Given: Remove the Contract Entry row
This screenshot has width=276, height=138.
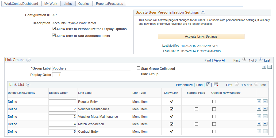Looking at the screenshot, I should 265,131.
